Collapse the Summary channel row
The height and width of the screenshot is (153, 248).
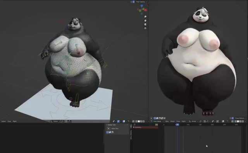point(134,127)
